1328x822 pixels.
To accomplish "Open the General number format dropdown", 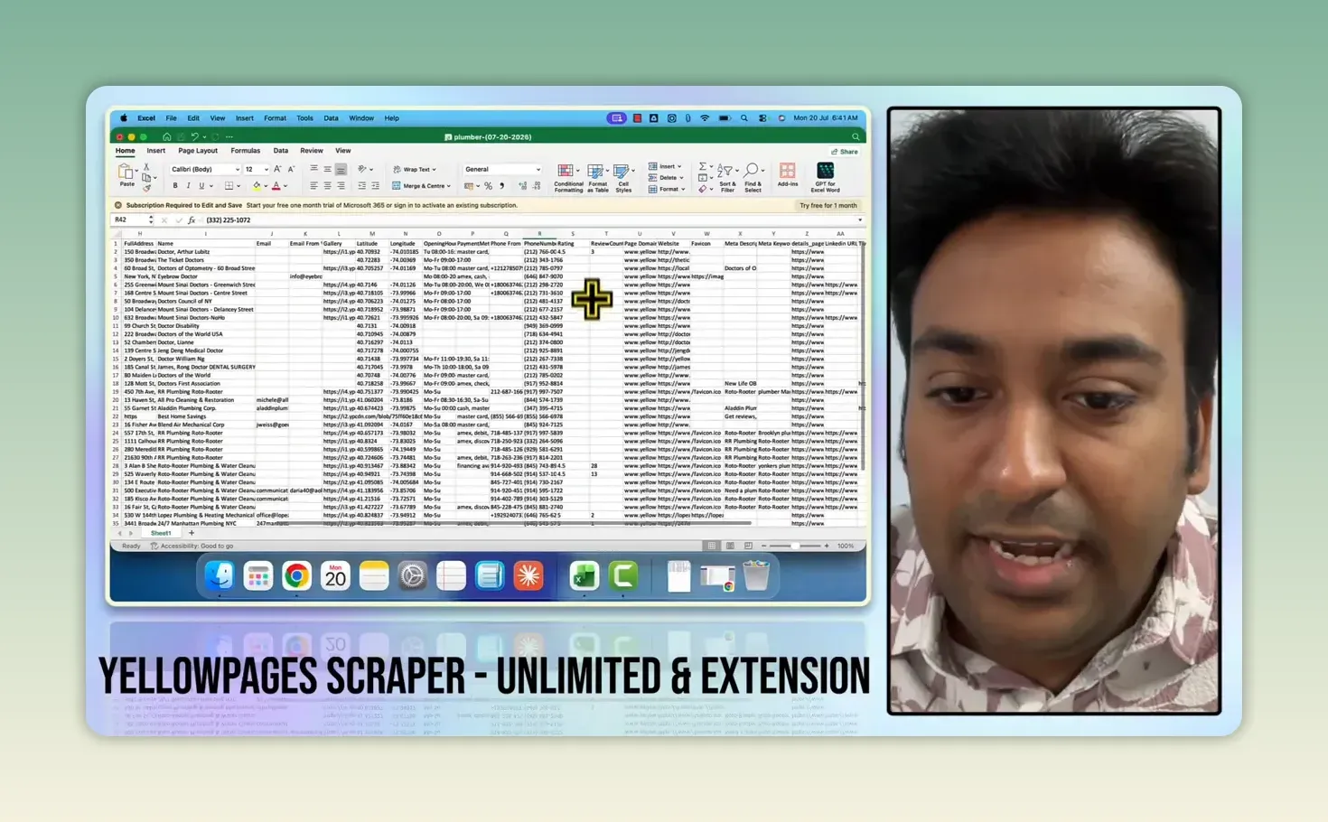I will [x=502, y=169].
